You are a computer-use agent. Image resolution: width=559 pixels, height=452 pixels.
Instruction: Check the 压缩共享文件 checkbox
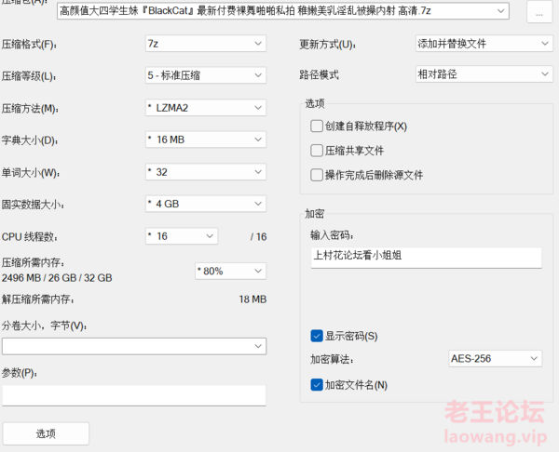pyautogui.click(x=317, y=150)
